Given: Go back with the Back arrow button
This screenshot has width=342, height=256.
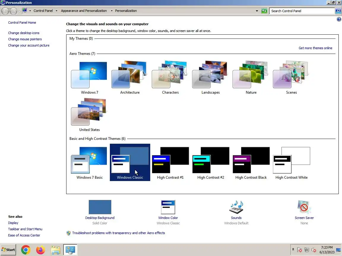Looking at the screenshot, I should tap(5, 11).
